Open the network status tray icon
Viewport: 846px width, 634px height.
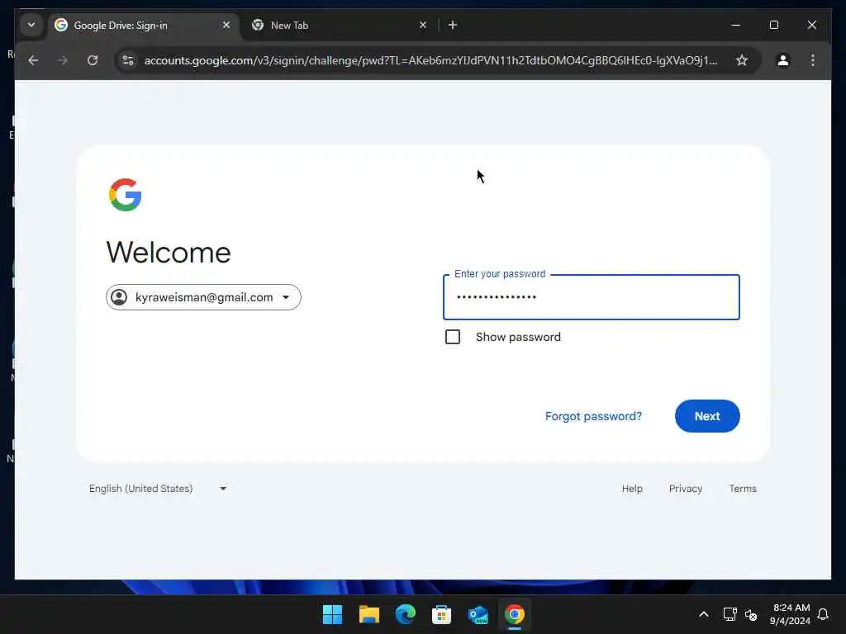730,614
